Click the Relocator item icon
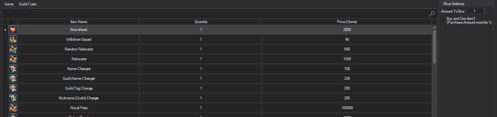The height and width of the screenshot is (117, 497). pyautogui.click(x=13, y=59)
